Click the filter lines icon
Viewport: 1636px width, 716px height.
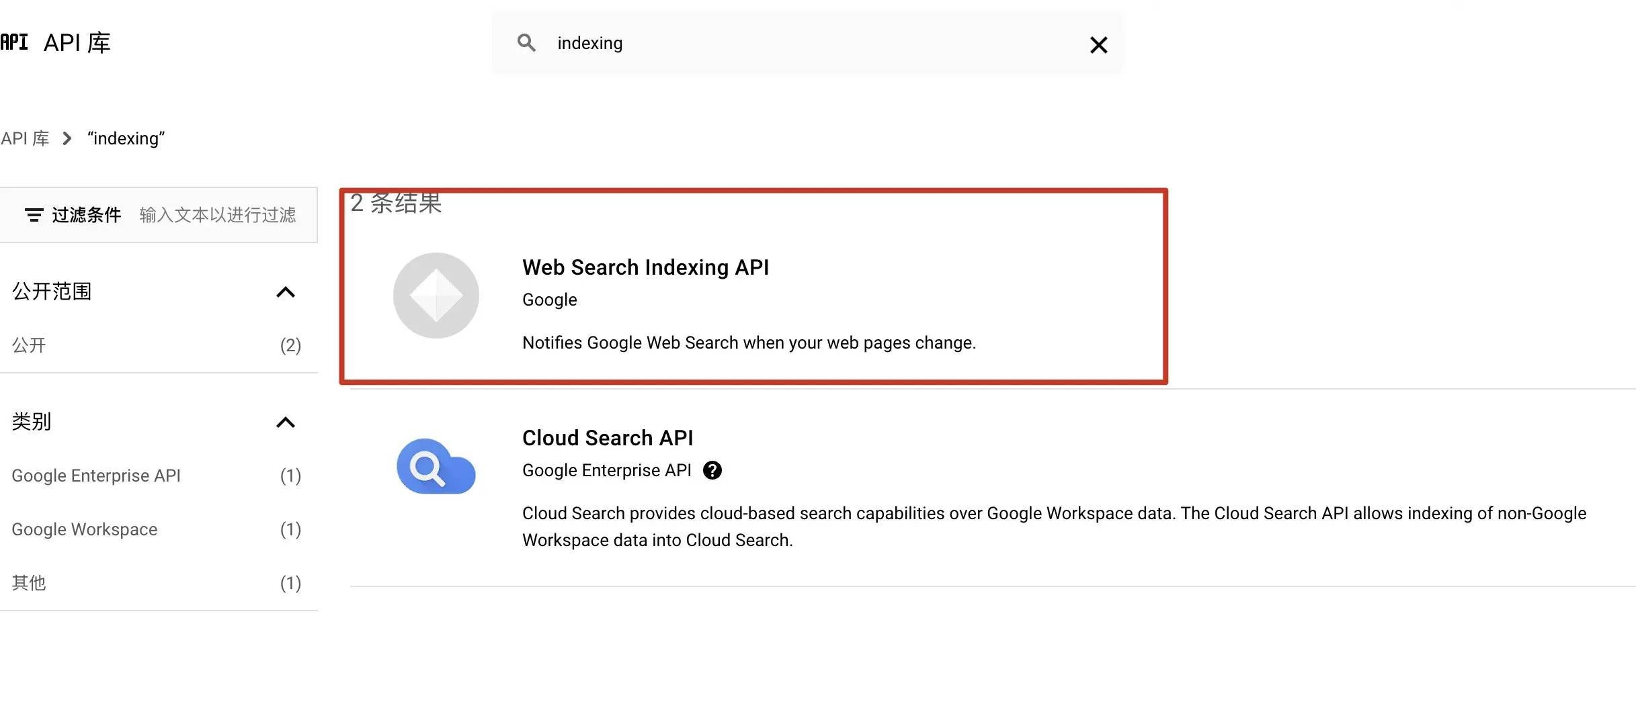pos(34,215)
